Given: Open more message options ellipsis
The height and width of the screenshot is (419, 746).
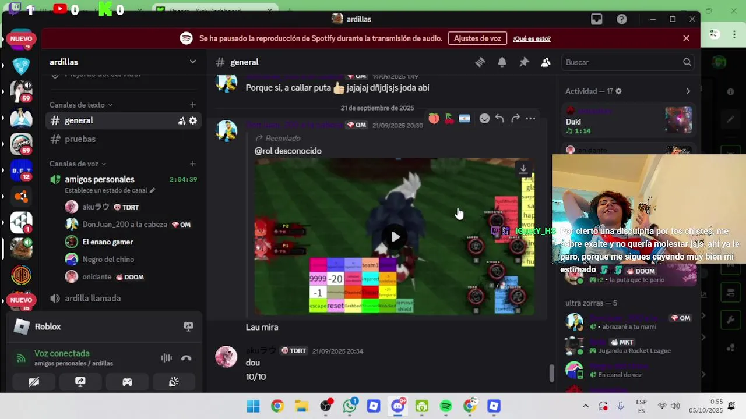Looking at the screenshot, I should [530, 118].
